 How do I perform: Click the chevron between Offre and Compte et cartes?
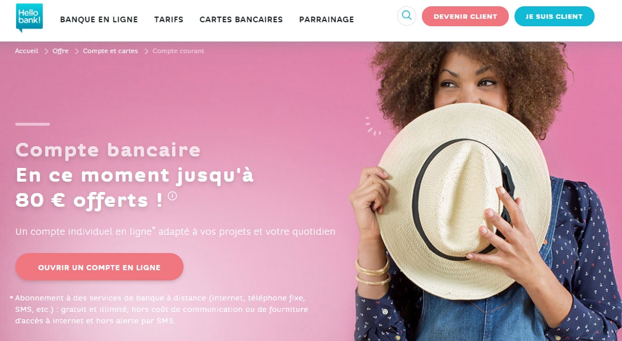coord(76,51)
